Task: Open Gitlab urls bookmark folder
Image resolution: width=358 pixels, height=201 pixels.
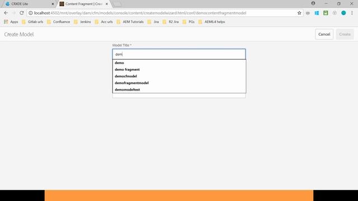Action: click(32, 22)
